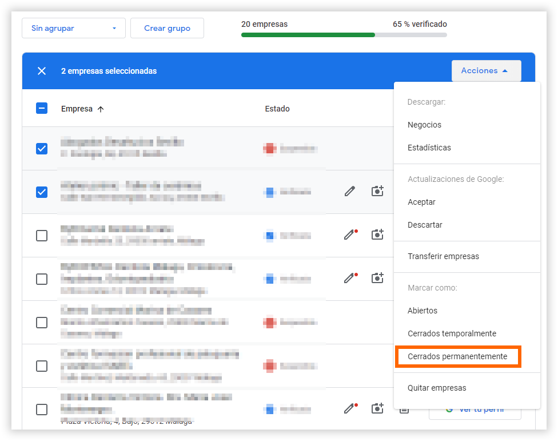Click the Crear grupo button
Screen dimensions: 558x441
167,28
